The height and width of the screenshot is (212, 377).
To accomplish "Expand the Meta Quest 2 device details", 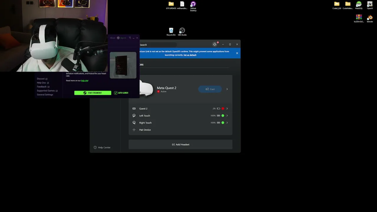I will pos(227,89).
